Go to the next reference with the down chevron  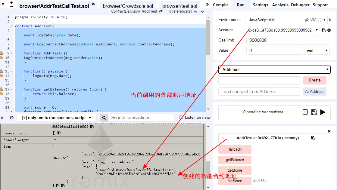[202, 12]
